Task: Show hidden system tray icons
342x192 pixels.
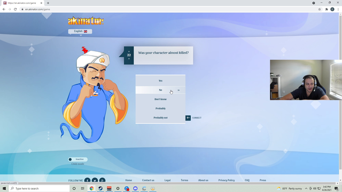Action: (x=306, y=188)
